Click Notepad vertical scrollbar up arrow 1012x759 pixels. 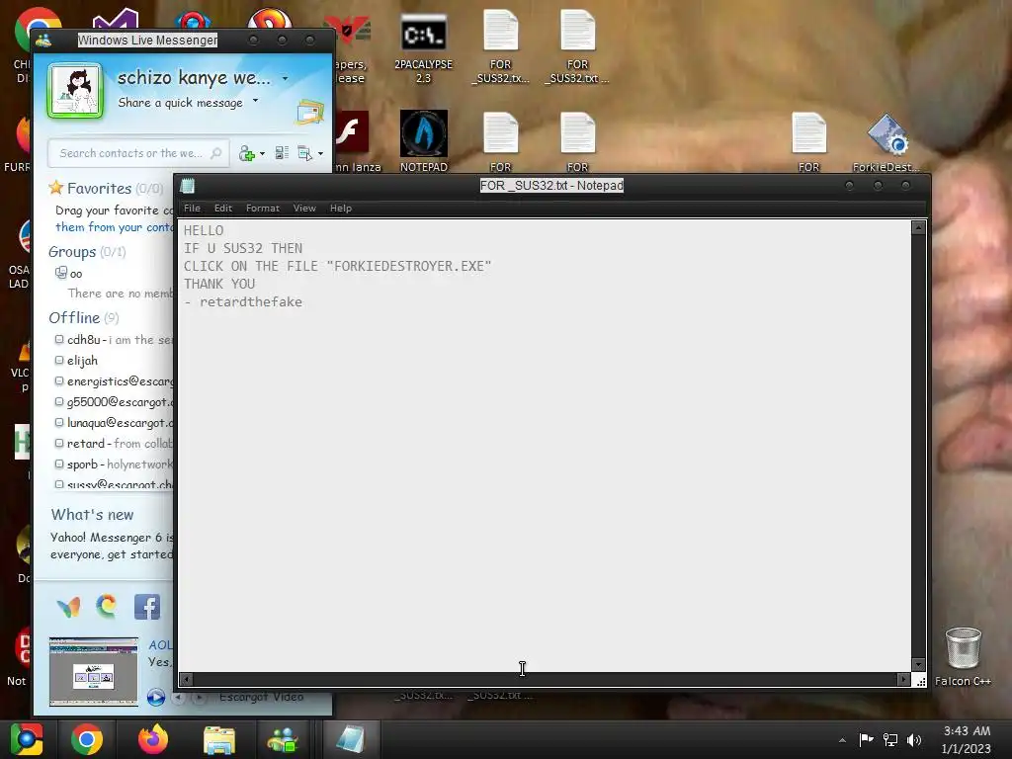(x=918, y=228)
